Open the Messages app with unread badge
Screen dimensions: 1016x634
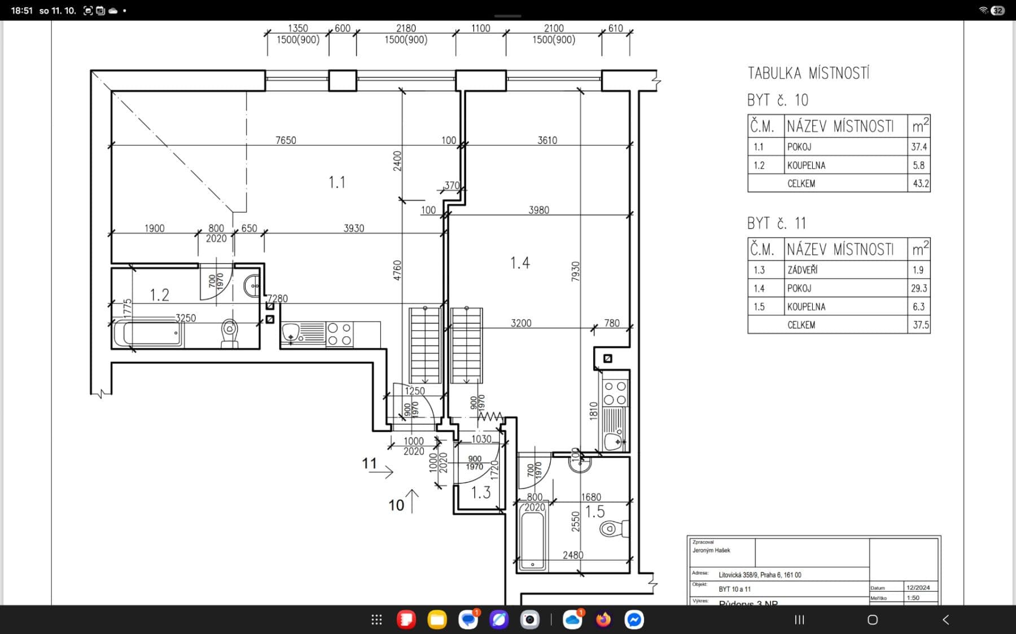point(467,619)
